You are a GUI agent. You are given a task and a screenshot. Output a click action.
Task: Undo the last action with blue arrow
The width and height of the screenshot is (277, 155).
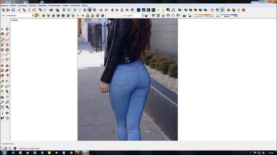point(40,10)
